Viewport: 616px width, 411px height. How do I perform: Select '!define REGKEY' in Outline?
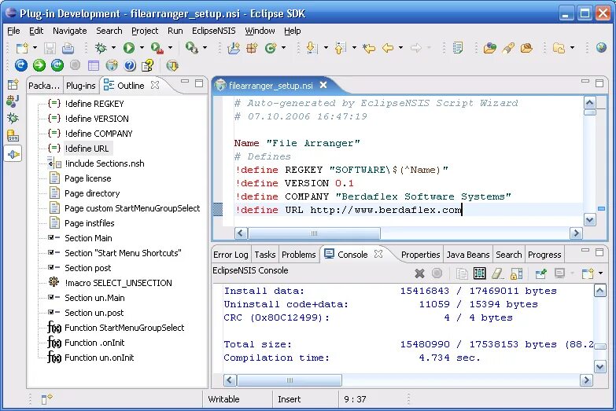point(94,104)
